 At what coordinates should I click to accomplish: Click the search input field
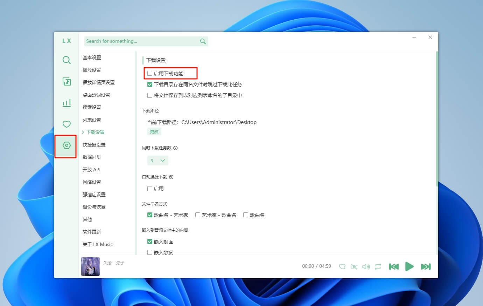(140, 41)
